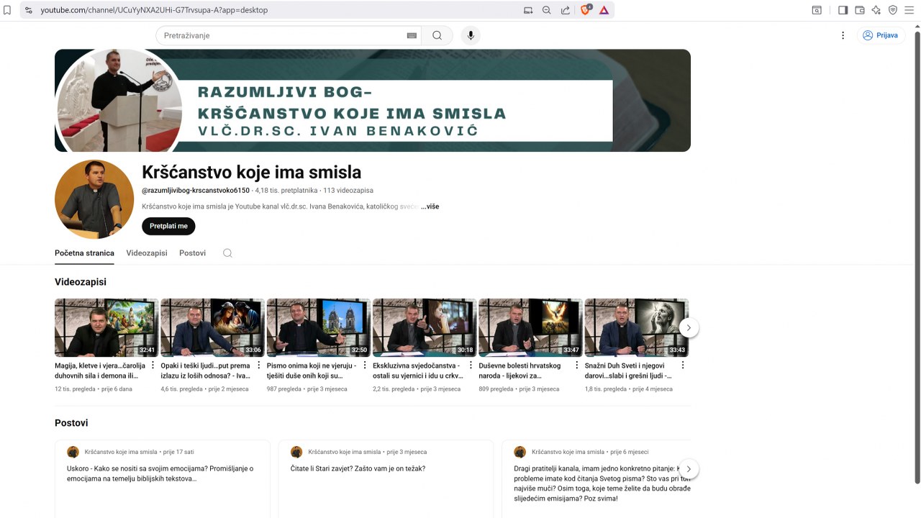The image size is (921, 518).
Task: Click the Pretplati me subscribe button
Action: (168, 226)
